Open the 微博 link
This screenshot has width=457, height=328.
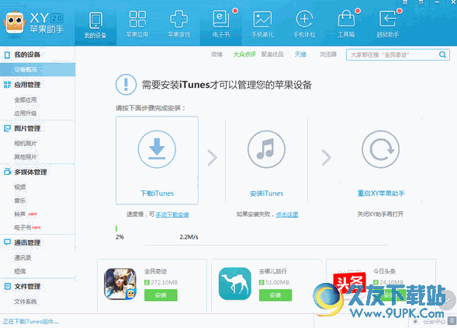pyautogui.click(x=216, y=54)
